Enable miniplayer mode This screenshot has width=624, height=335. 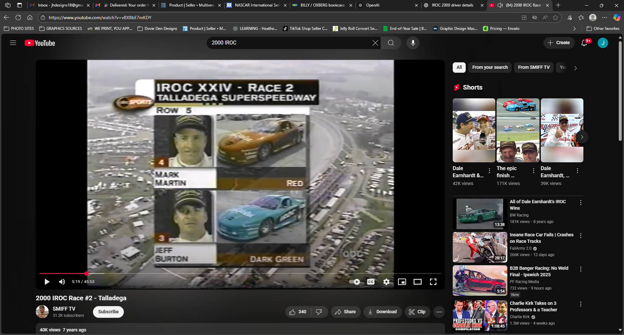(x=402, y=282)
